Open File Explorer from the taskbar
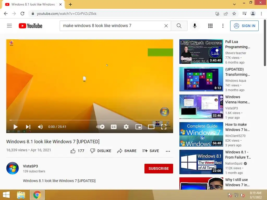This screenshot has width=267, height=200. (21, 195)
